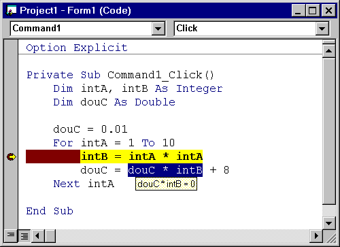The width and height of the screenshot is (340, 247).
Task: Click highlighted 'intB = intA * intA' line
Action: [x=141, y=157]
